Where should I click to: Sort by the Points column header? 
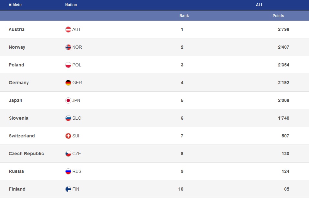click(278, 15)
